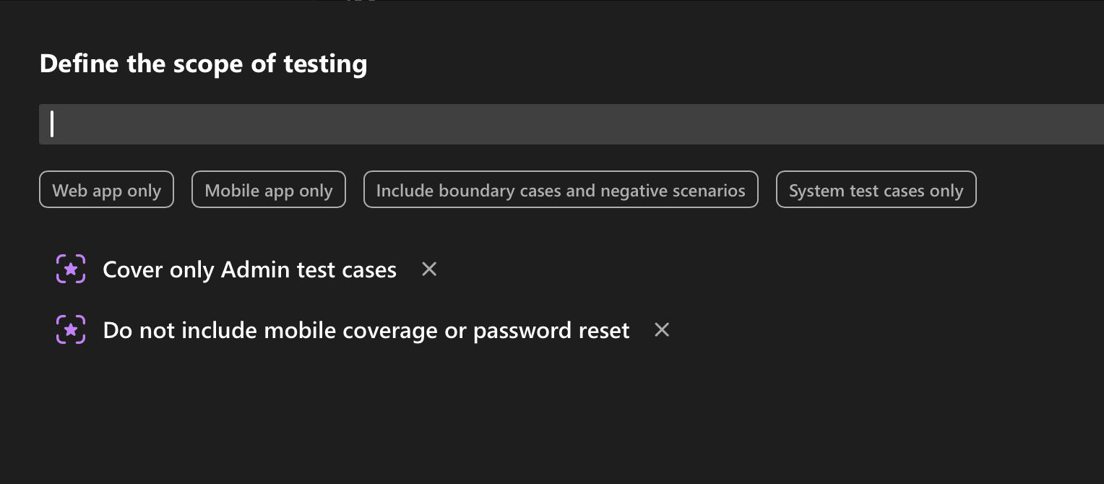Click the X after 'password reset' scope item
Viewport: 1104px width, 484px height.
point(662,330)
